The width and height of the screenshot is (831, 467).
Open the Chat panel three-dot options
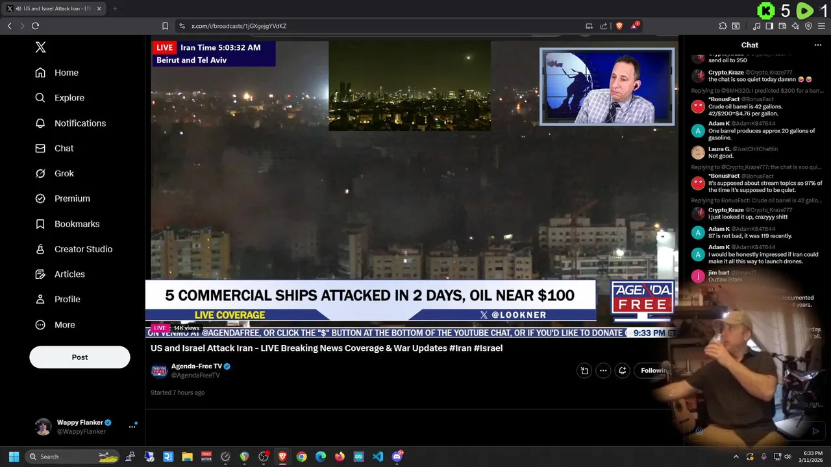818,45
